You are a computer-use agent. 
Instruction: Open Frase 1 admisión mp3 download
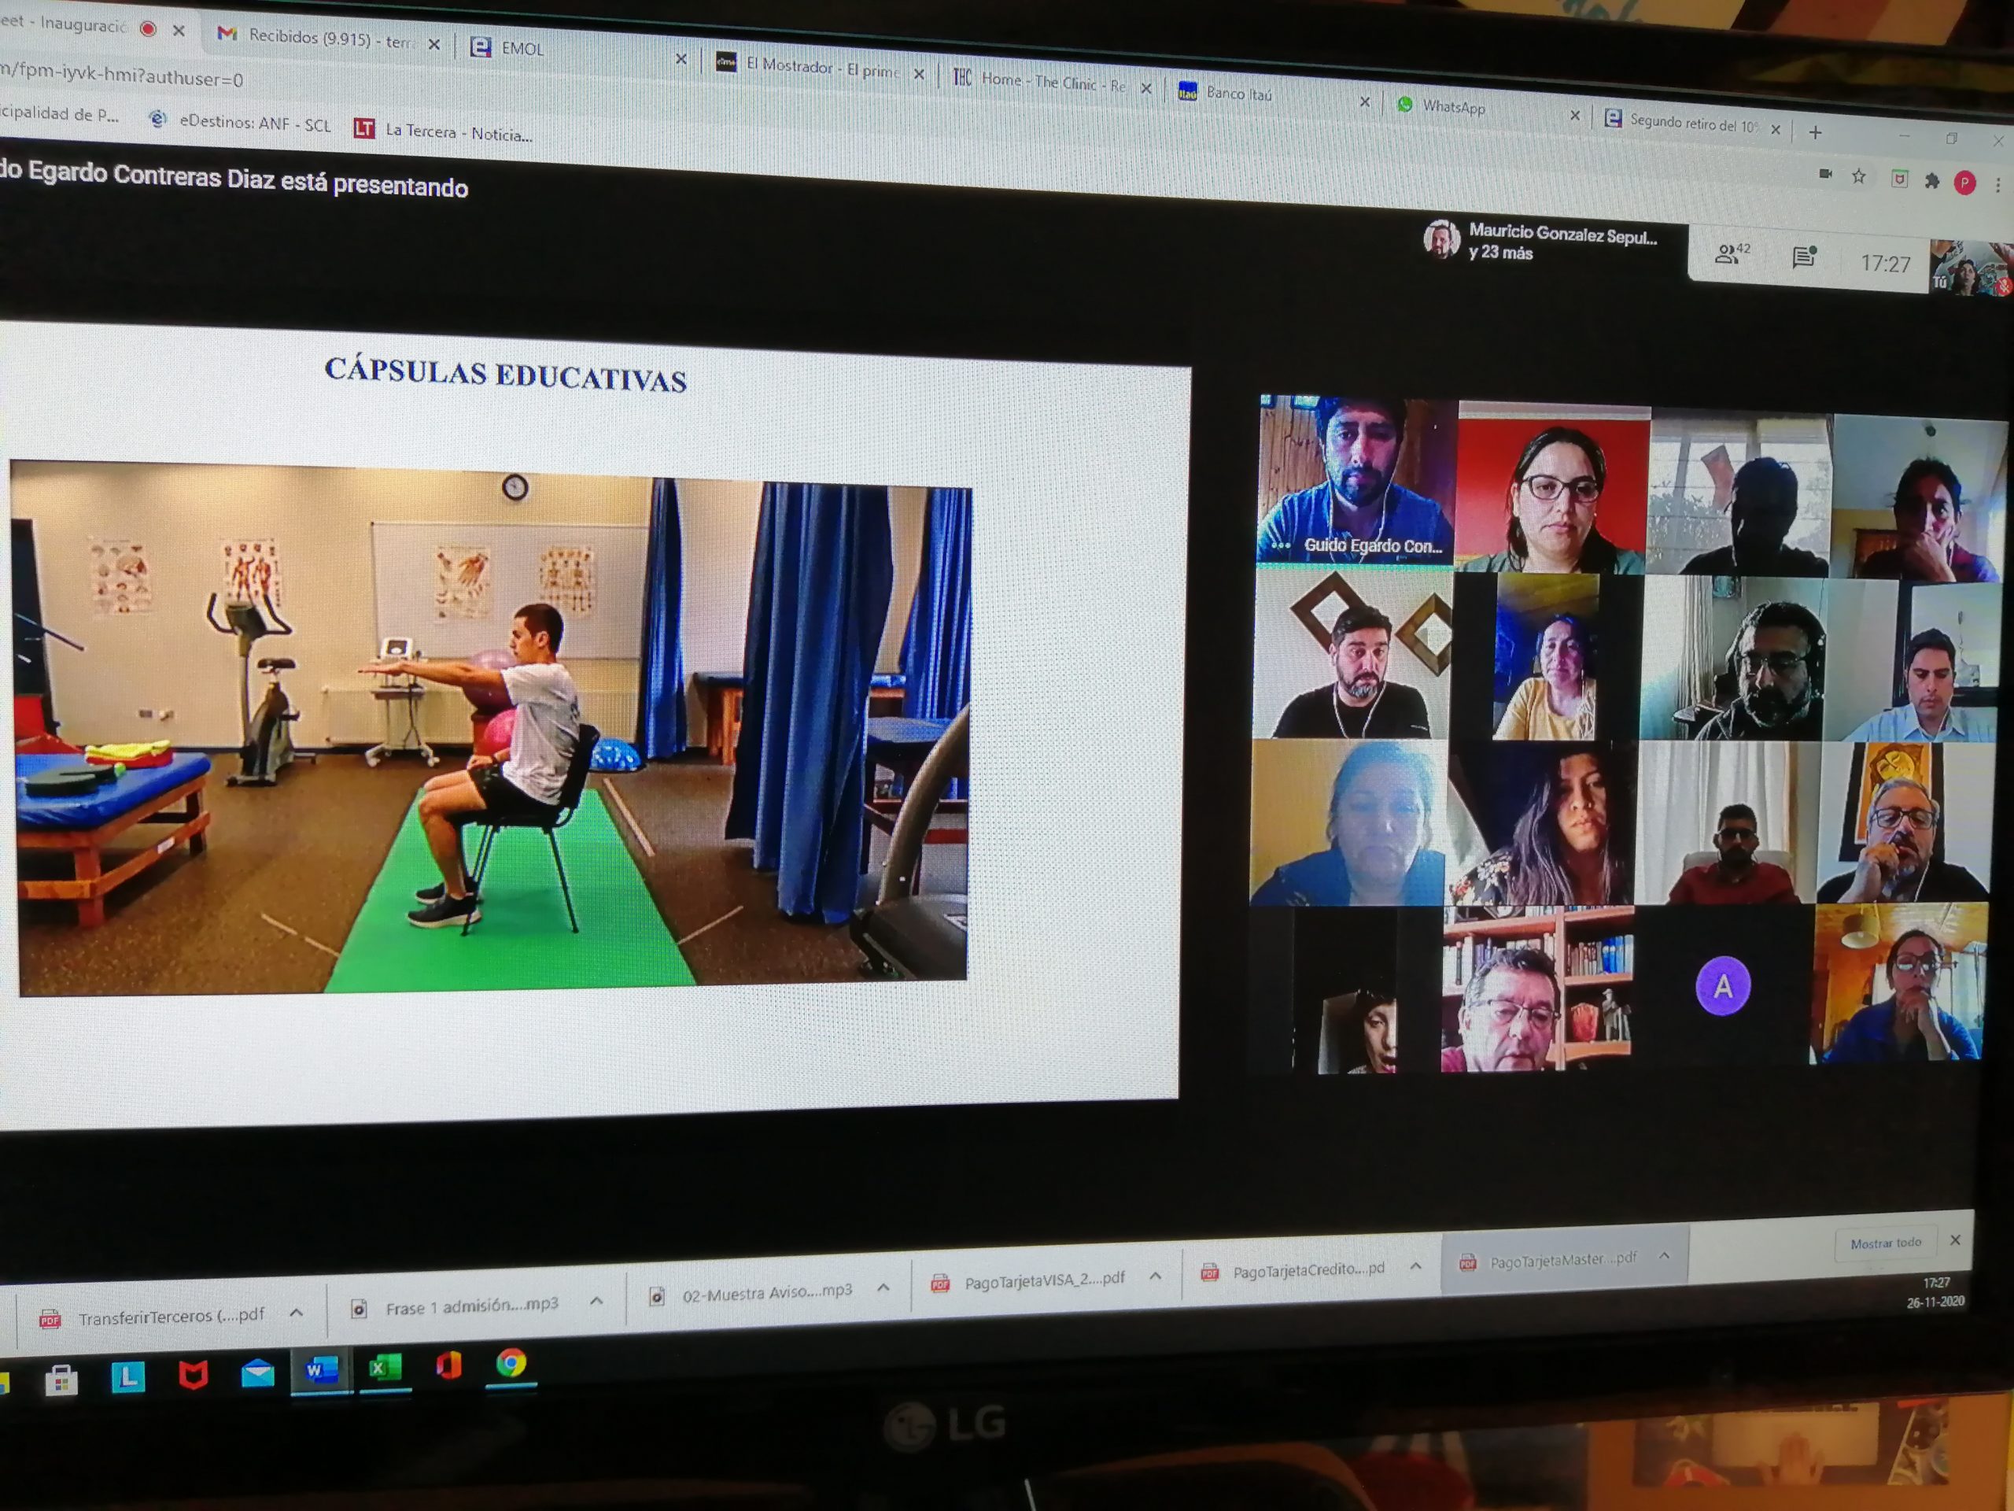pyautogui.click(x=457, y=1307)
